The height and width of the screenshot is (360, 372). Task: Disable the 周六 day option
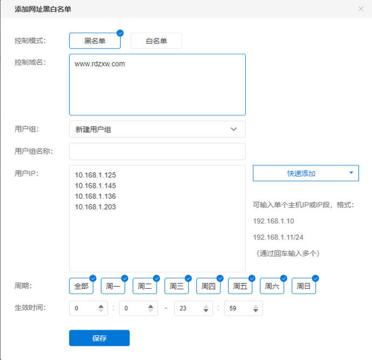point(272,286)
